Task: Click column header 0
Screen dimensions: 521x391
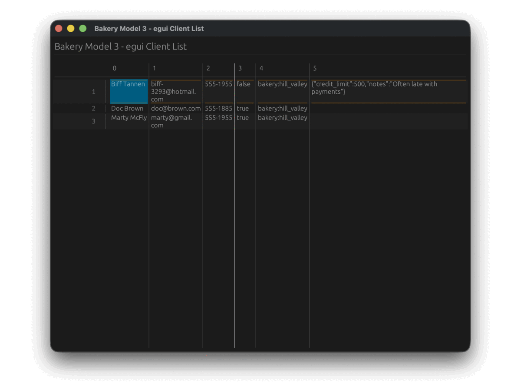Action: [114, 68]
